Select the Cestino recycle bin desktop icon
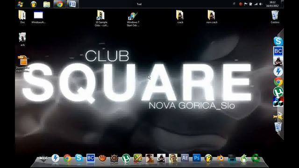The height and width of the screenshot is (168, 299). pos(275,17)
